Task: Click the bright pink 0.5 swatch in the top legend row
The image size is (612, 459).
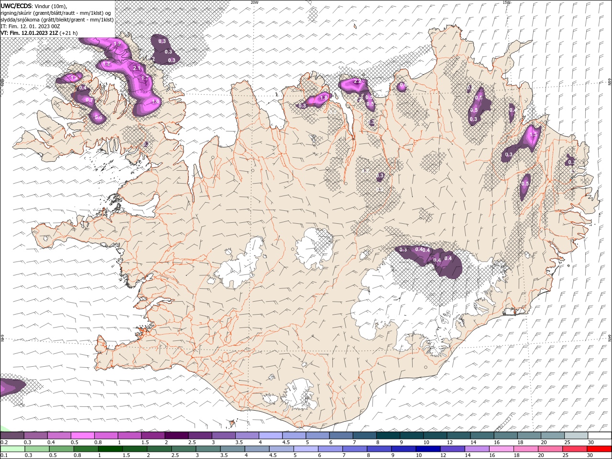Action: coord(82,436)
